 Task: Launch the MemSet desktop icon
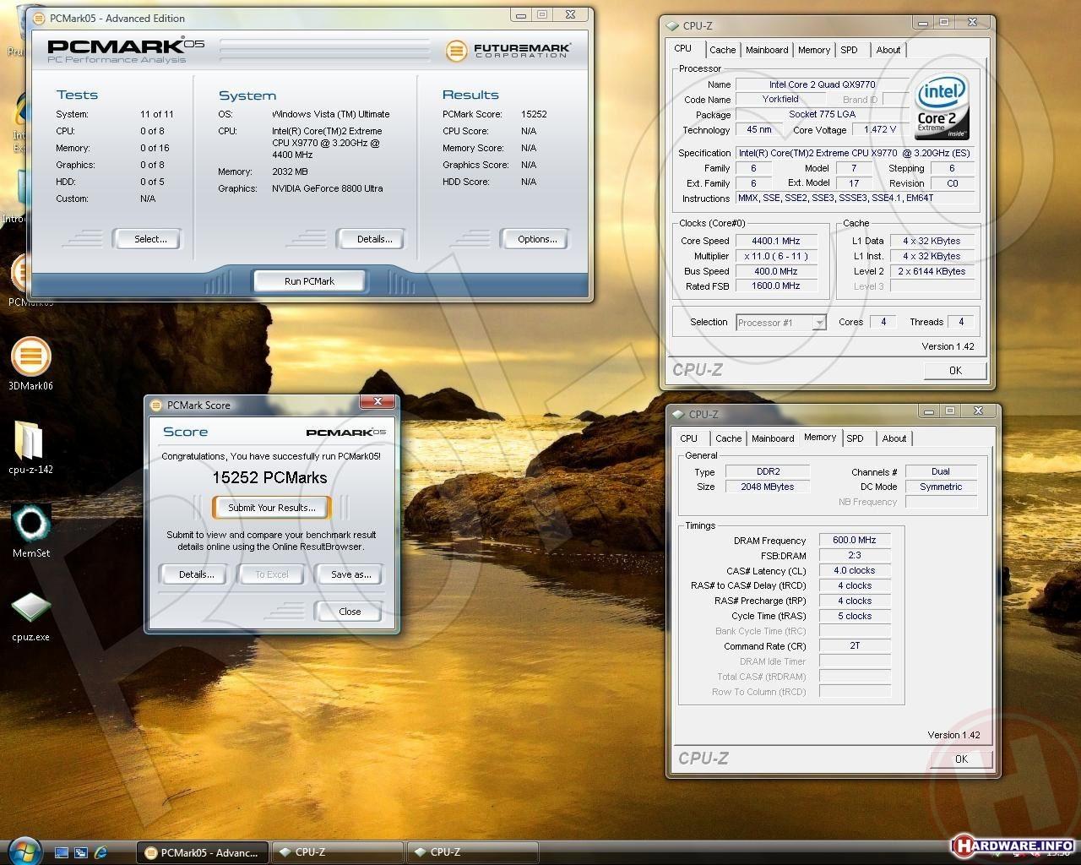pos(31,524)
